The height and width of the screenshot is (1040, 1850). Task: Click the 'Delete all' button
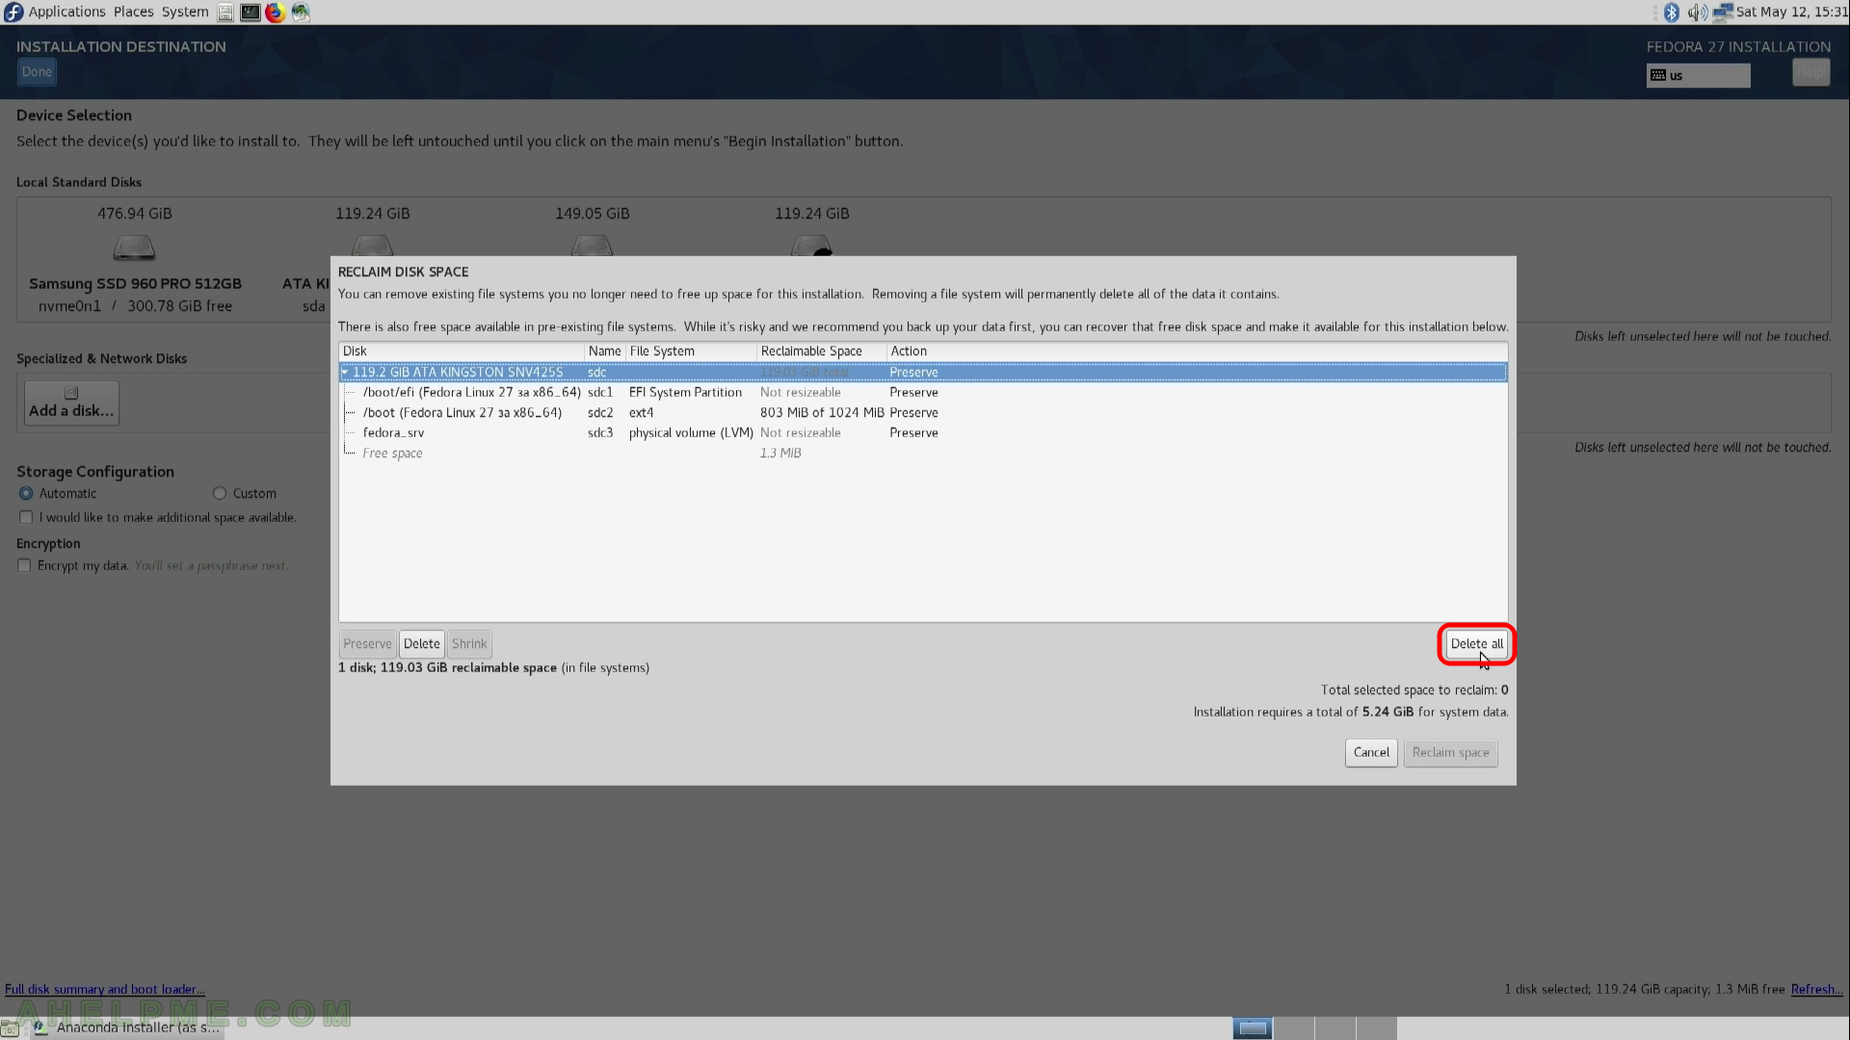click(x=1476, y=643)
